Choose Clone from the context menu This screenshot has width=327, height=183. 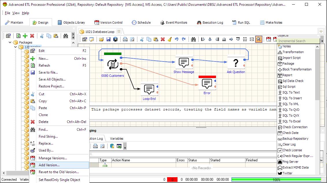click(59, 115)
